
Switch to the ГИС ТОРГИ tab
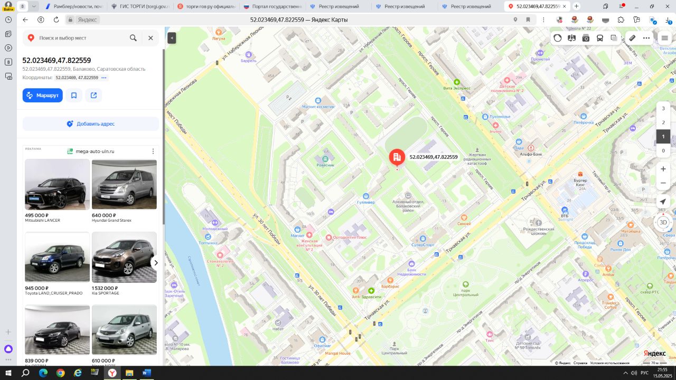142,6
